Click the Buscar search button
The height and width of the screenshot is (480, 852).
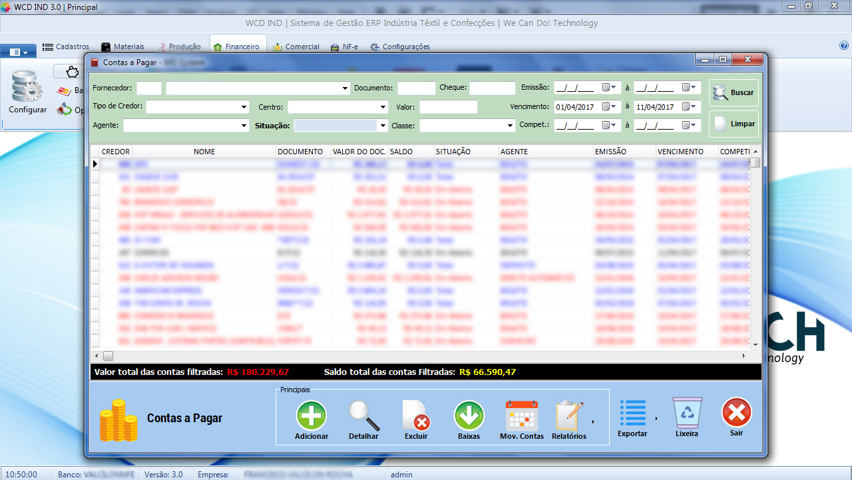tap(734, 93)
